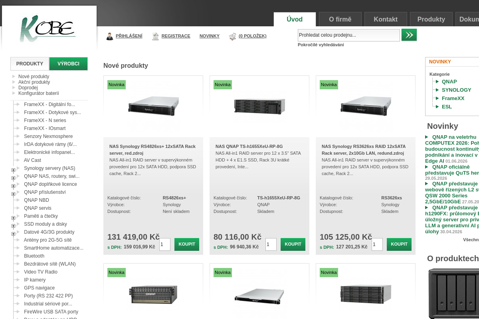Image resolution: width=479 pixels, height=319 pixels.
Task: Open the Synology NAS image under O produktech
Action: [454, 293]
